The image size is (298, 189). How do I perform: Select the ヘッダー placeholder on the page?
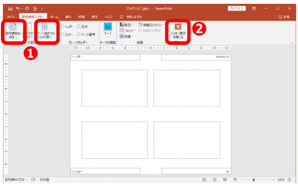coord(105,58)
